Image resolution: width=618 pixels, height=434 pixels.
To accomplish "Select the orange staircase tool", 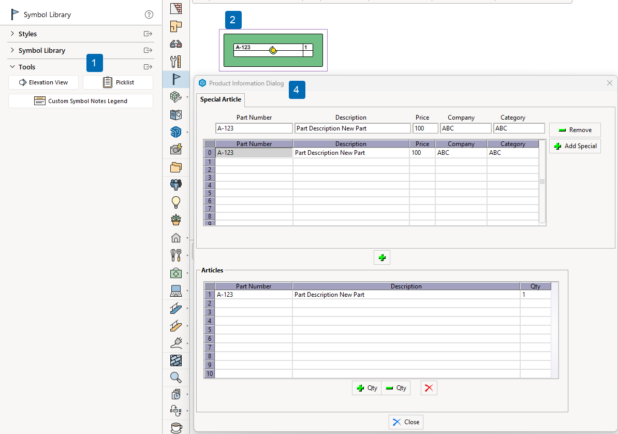I will [x=176, y=326].
